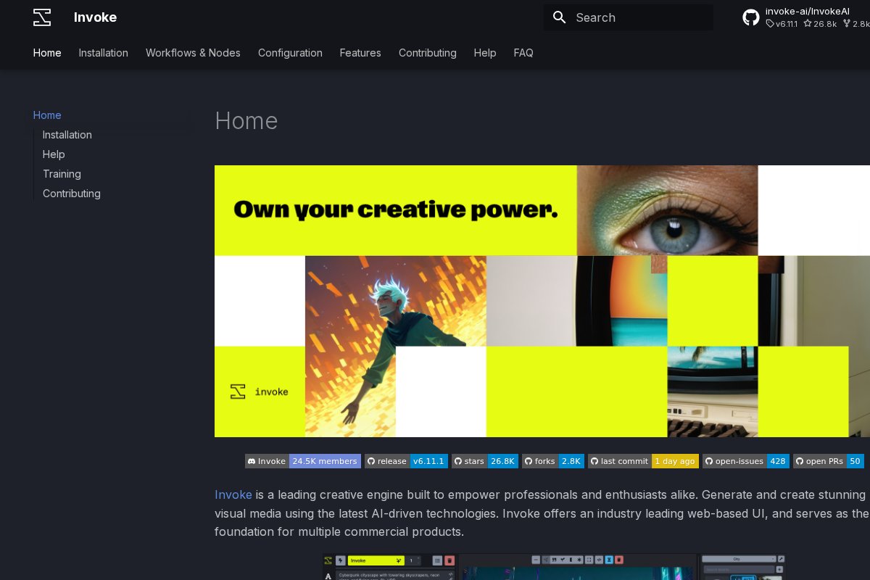Open the GitHub repository octocat icon

click(x=751, y=17)
